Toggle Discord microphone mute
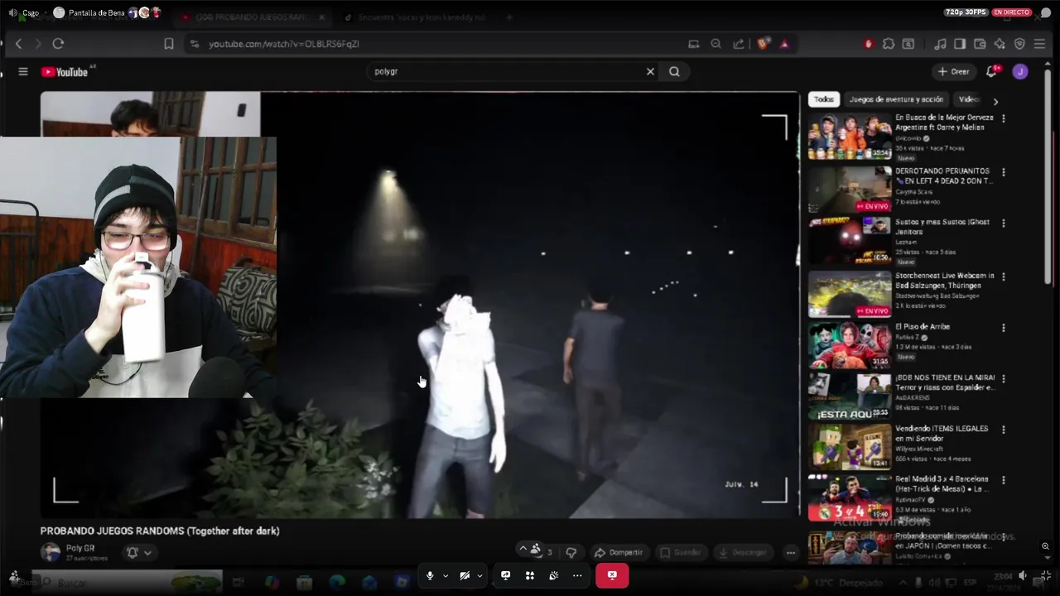Viewport: 1060px width, 596px height. click(430, 575)
